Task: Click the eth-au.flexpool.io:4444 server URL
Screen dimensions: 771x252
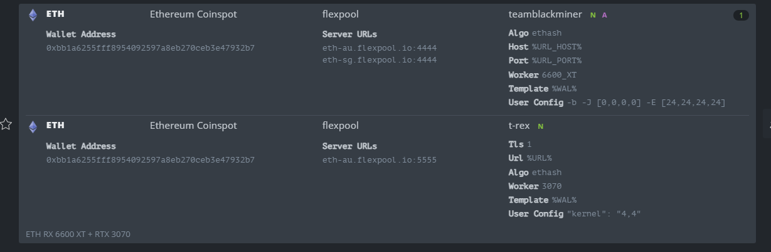Action: coord(379,48)
